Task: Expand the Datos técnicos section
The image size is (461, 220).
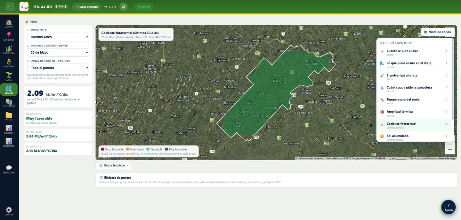Action: [114, 165]
